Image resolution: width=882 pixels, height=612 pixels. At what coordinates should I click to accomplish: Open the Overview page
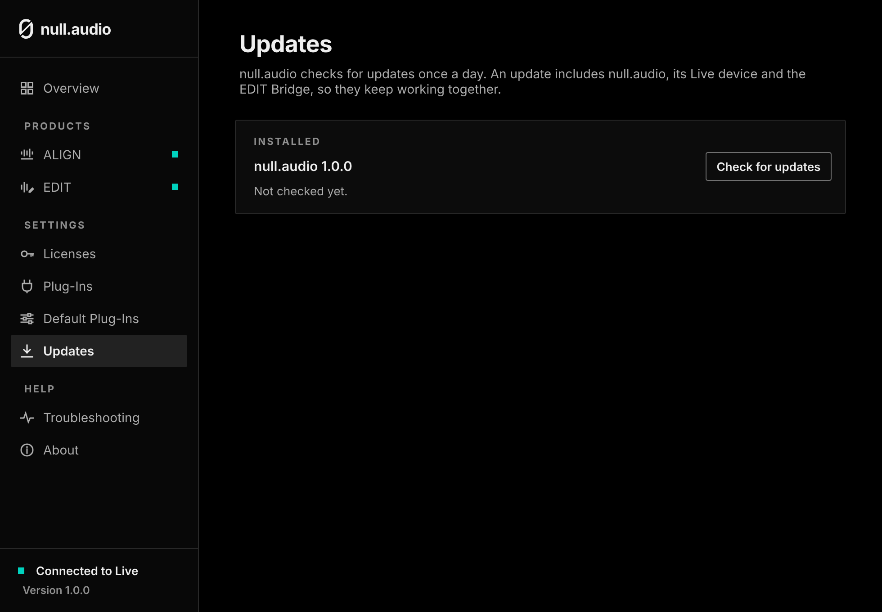(99, 88)
